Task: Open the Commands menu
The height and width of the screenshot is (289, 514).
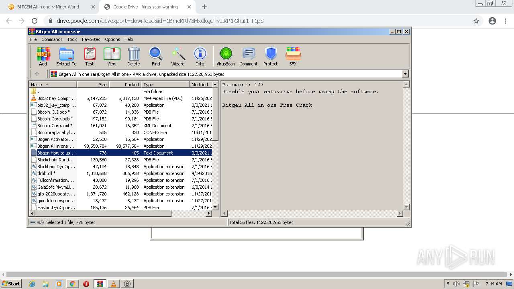Action: pyautogui.click(x=52, y=39)
